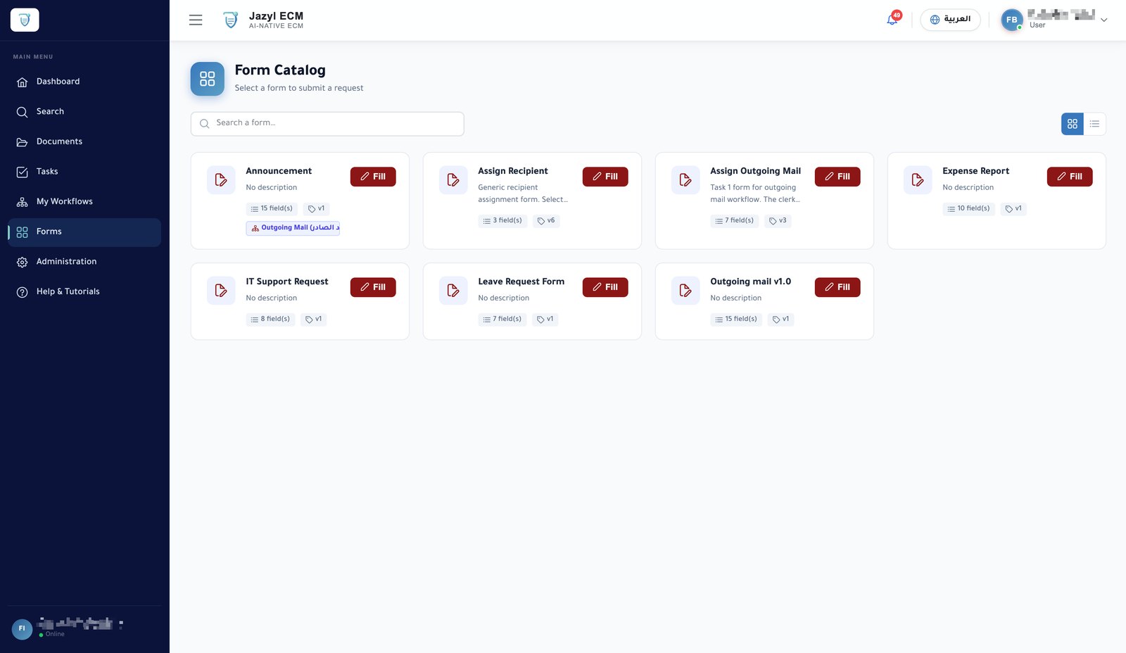Click the FI avatar at sidebar bottom
The width and height of the screenshot is (1126, 653).
22,628
